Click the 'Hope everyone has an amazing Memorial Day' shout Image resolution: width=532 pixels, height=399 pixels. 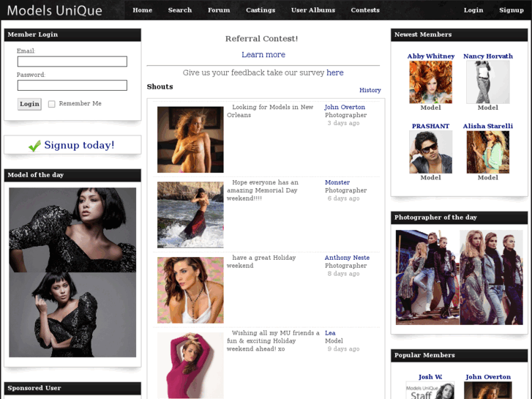coord(263,190)
